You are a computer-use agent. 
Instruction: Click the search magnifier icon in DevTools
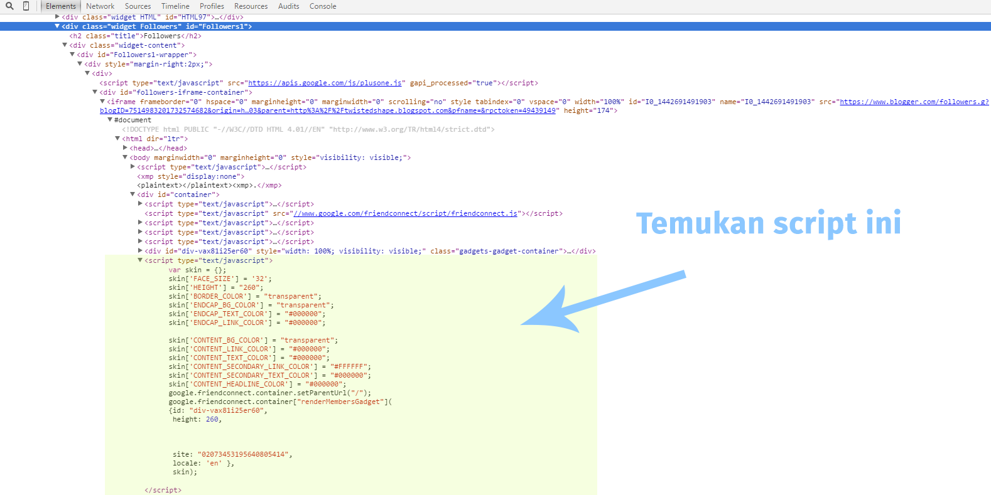click(9, 6)
